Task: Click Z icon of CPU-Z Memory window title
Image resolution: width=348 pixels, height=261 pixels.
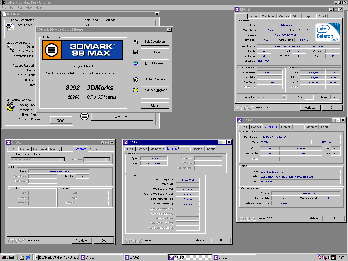Action: click(x=126, y=142)
